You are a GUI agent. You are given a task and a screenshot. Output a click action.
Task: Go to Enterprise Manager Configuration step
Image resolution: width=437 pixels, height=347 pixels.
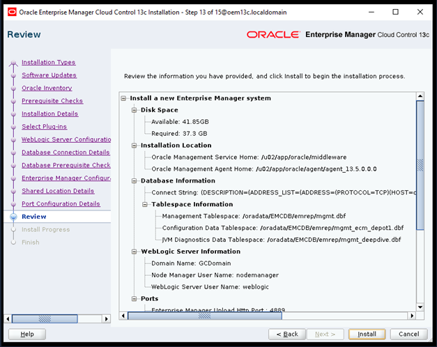pyautogui.click(x=66, y=178)
